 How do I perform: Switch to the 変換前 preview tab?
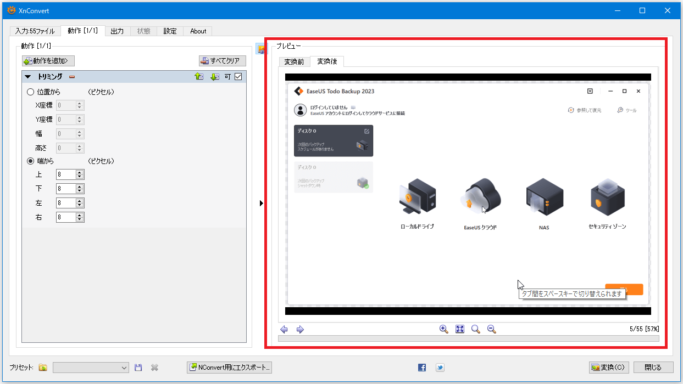pos(294,62)
